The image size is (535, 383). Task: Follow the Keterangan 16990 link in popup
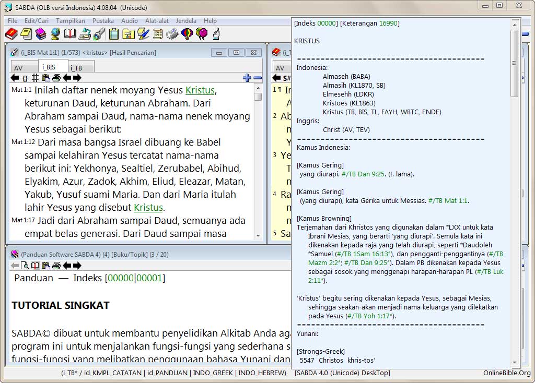pyautogui.click(x=389, y=23)
